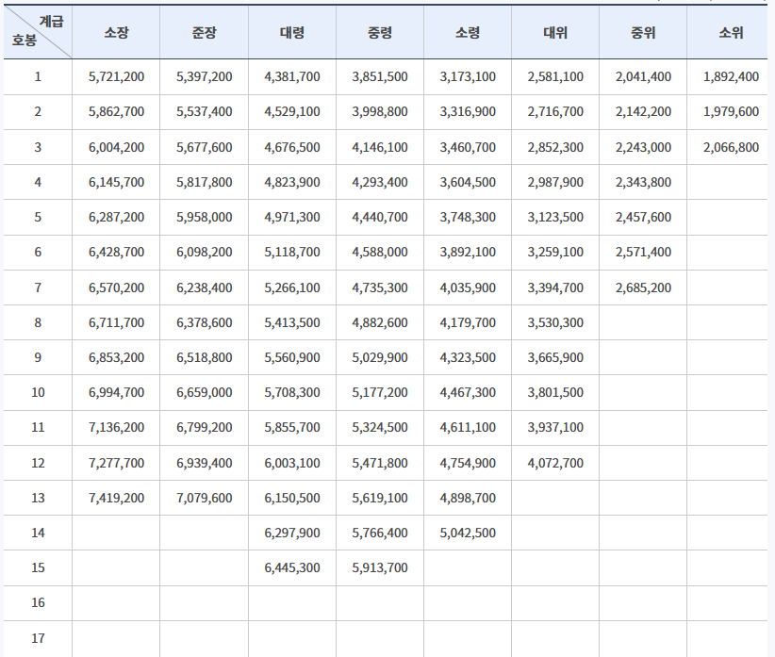Click the 대령 value 6,003,100
This screenshot has height=657, width=775.
[292, 463]
